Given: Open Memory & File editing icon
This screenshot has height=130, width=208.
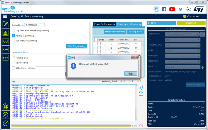Looking at the screenshot, I should point(5,24).
